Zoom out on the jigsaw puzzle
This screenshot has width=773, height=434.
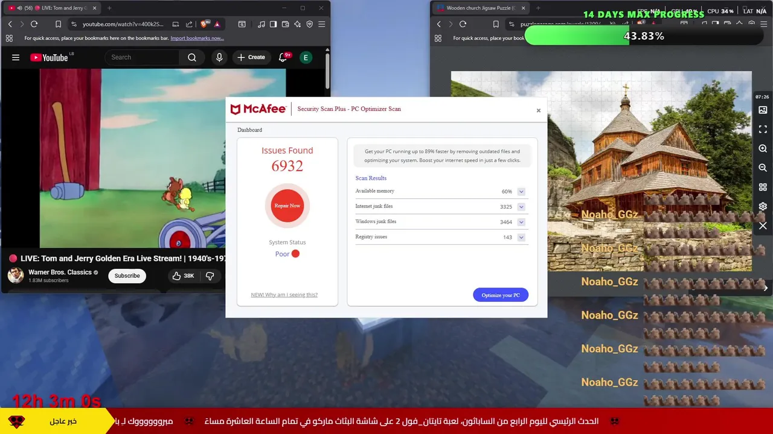tap(763, 168)
